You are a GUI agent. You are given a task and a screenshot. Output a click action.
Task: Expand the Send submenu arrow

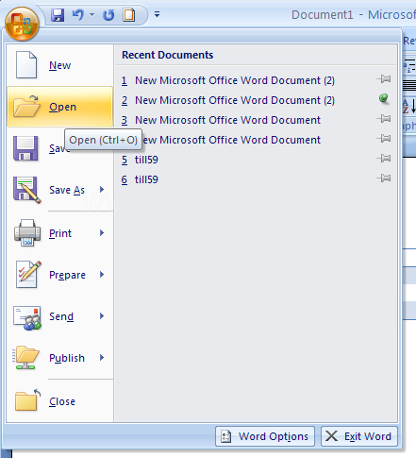point(102,316)
